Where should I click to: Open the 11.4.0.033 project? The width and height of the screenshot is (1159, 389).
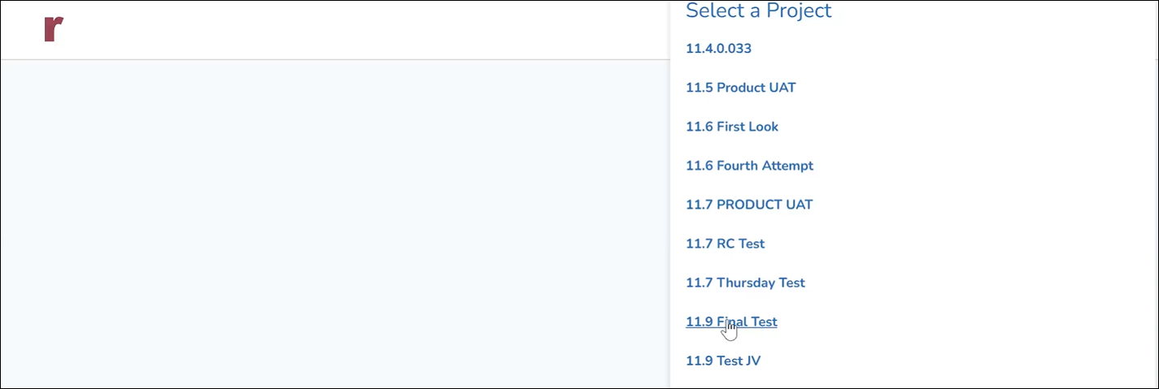tap(718, 49)
